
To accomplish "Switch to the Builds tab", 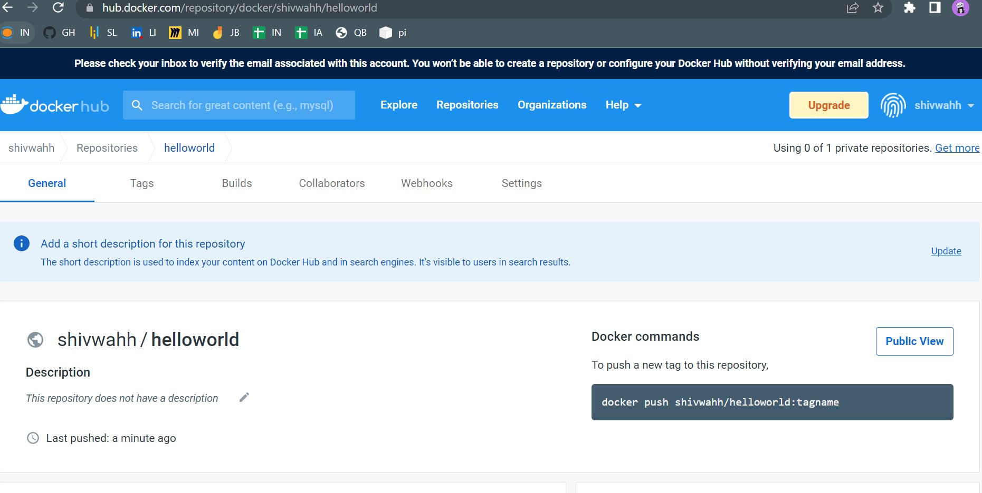I will pos(237,183).
